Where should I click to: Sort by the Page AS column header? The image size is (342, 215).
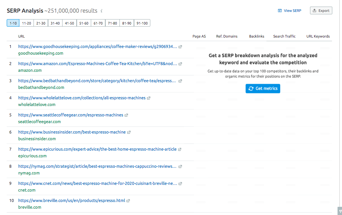tap(199, 36)
